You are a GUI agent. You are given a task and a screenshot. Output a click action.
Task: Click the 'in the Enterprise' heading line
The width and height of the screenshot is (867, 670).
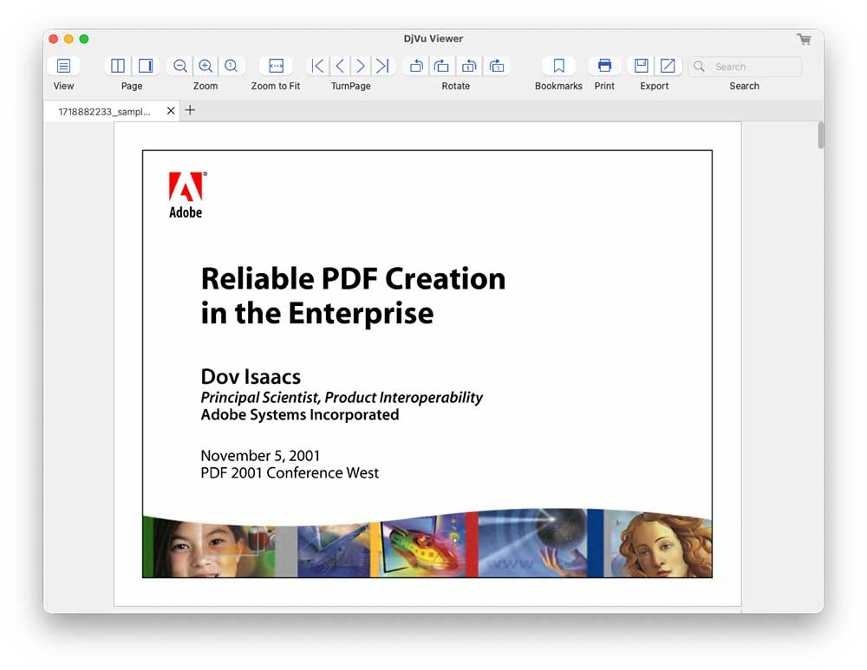(x=317, y=314)
